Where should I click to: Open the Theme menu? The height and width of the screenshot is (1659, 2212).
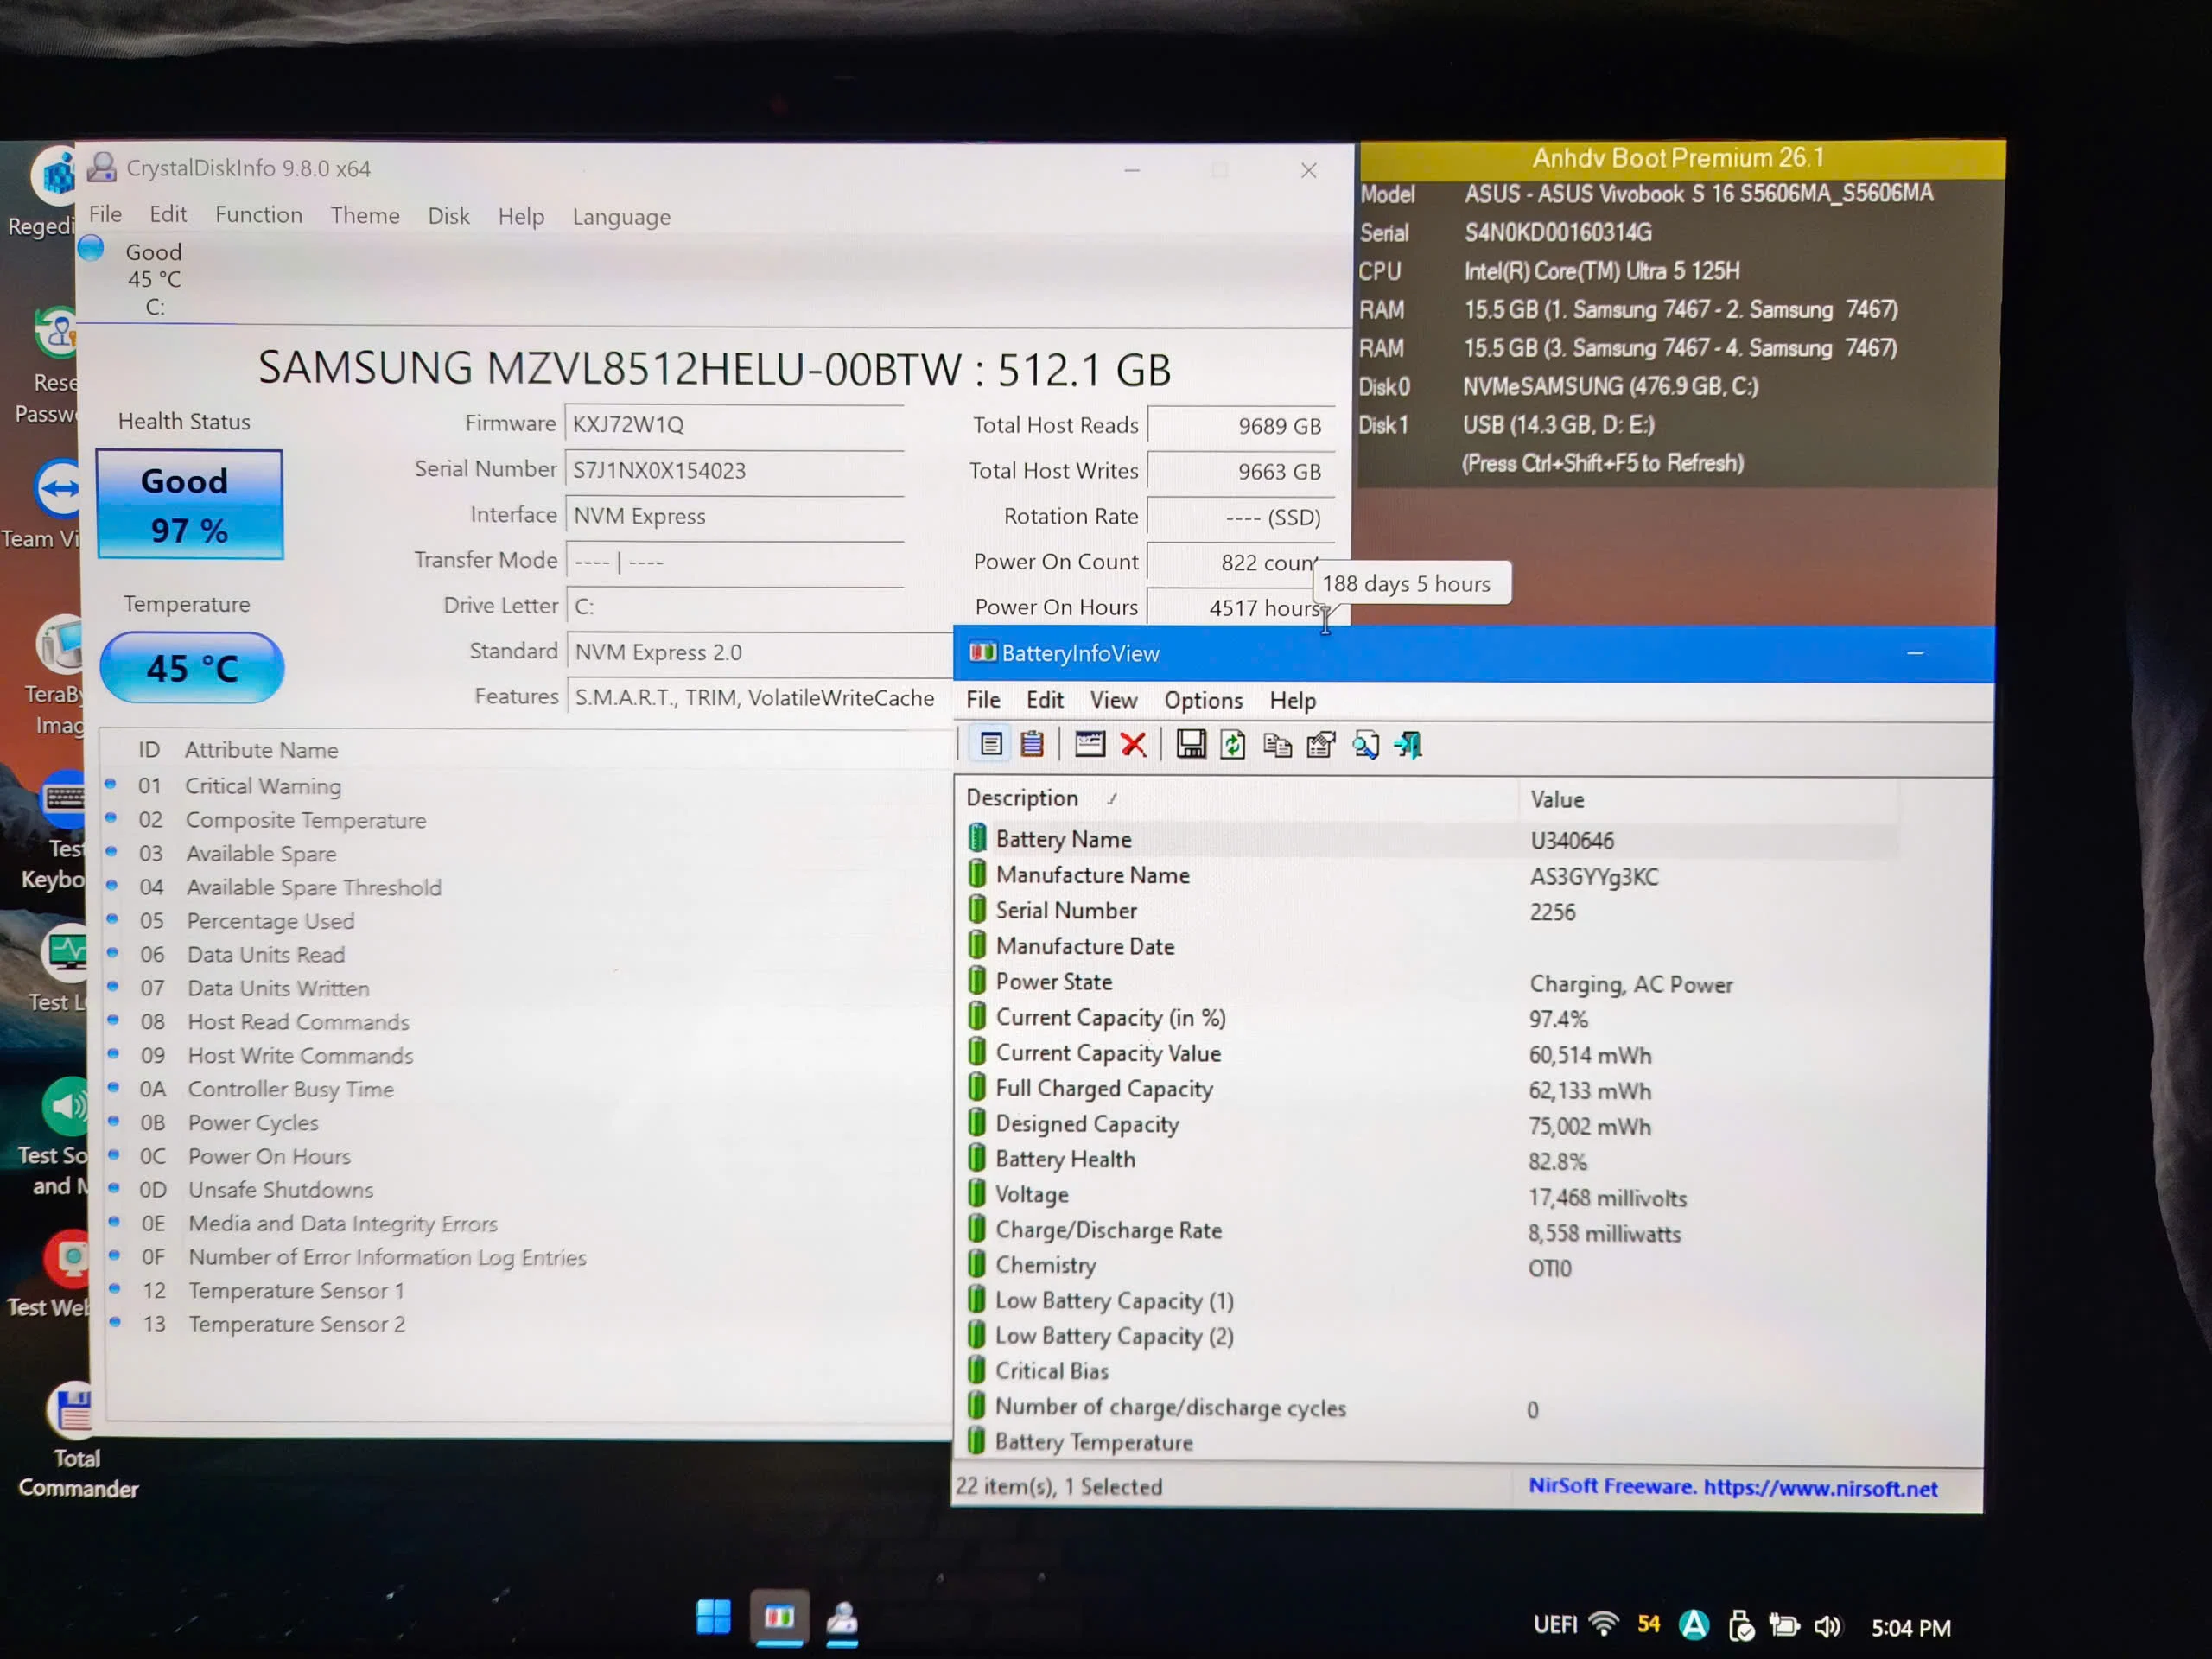(365, 216)
